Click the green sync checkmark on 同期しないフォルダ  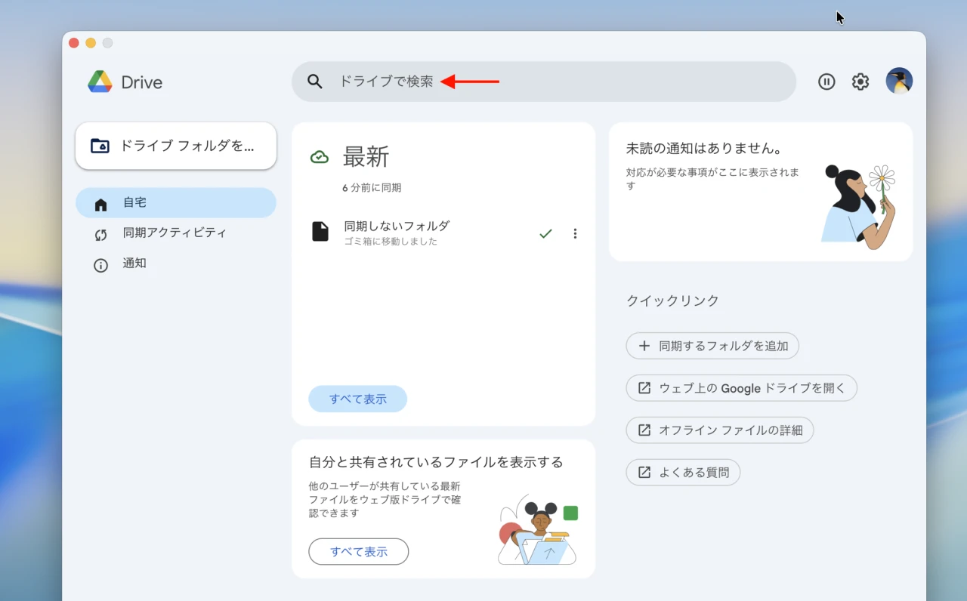(x=545, y=233)
